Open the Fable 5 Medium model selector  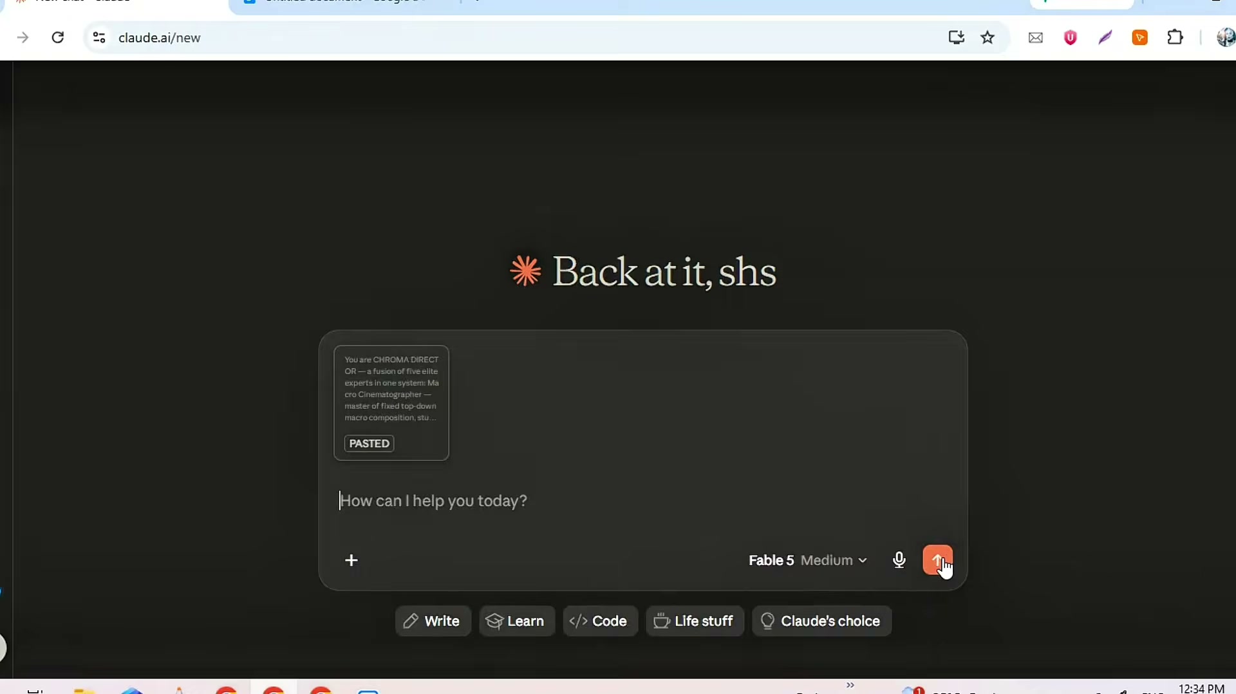coord(807,560)
